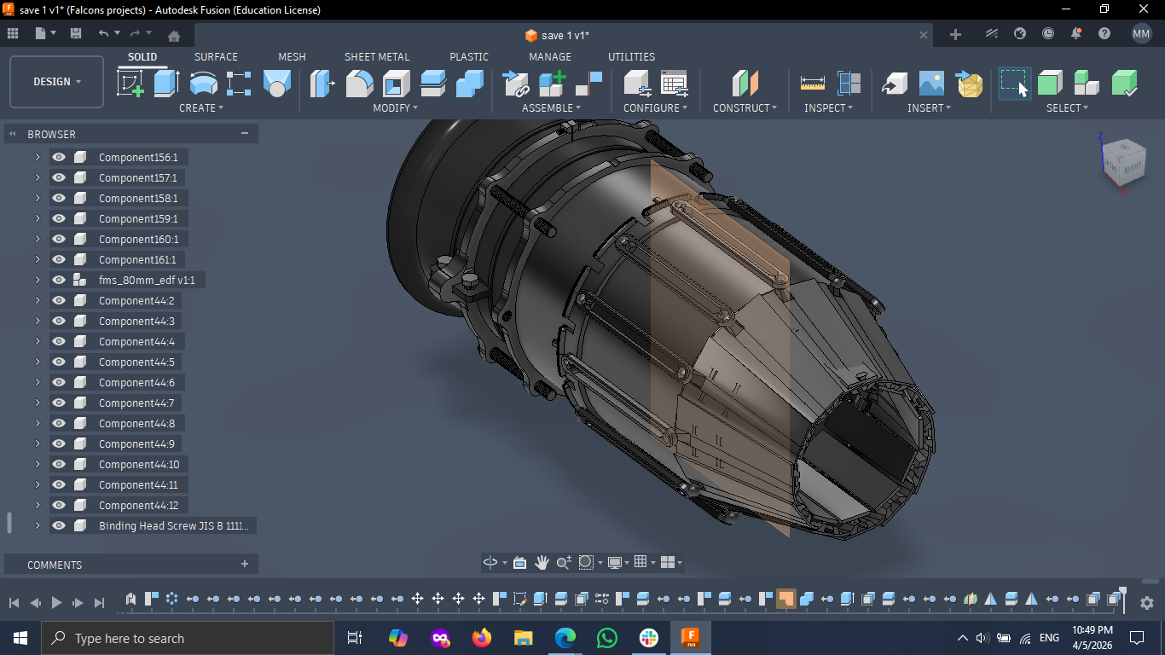
Task: Click the New Component icon
Action: pyautogui.click(x=552, y=84)
